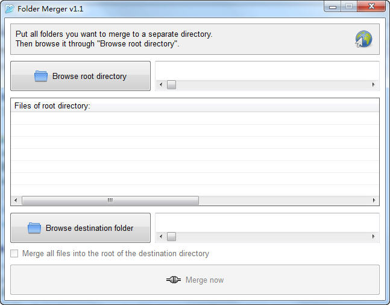This screenshot has width=390, height=305.
Task: Click Browse destination folder button
Action: [x=80, y=228]
